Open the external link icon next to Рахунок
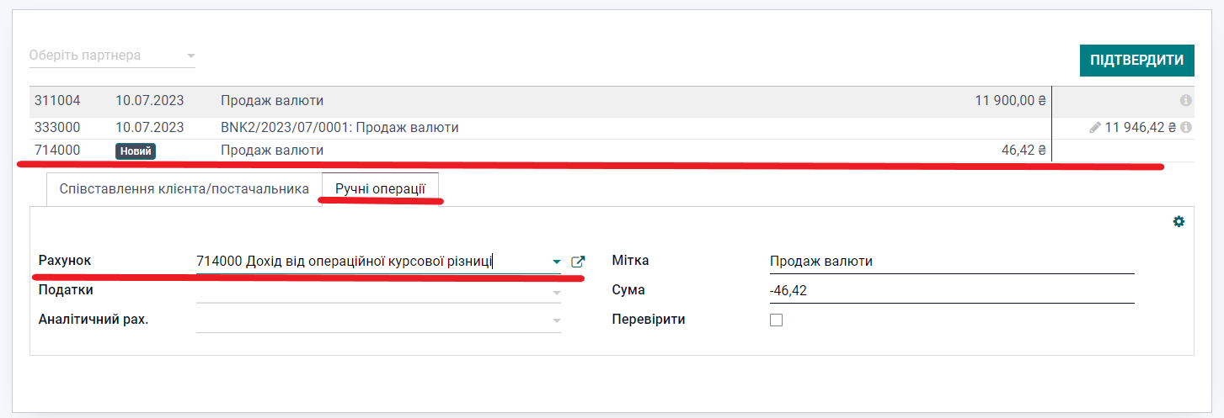This screenshot has width=1224, height=418. (x=578, y=262)
